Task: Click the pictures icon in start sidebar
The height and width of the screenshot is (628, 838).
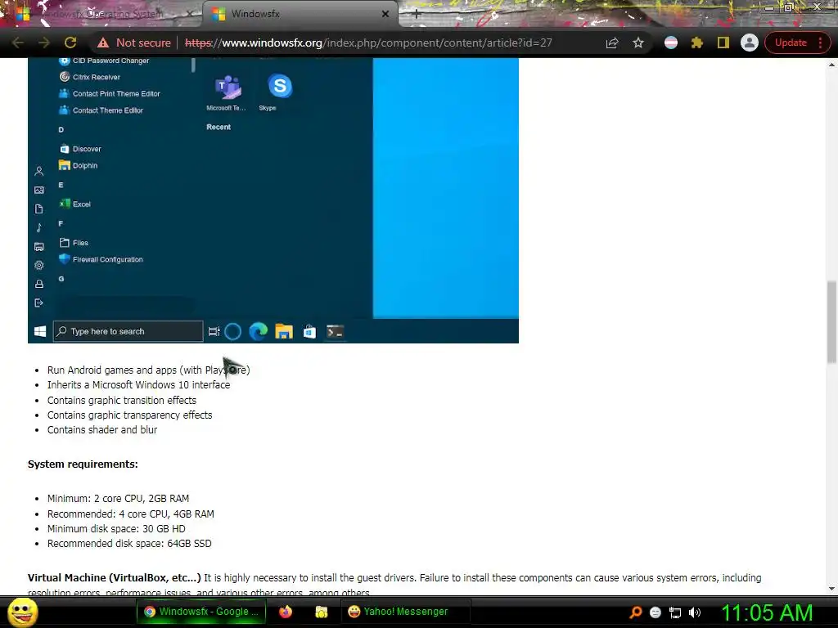Action: click(x=39, y=190)
